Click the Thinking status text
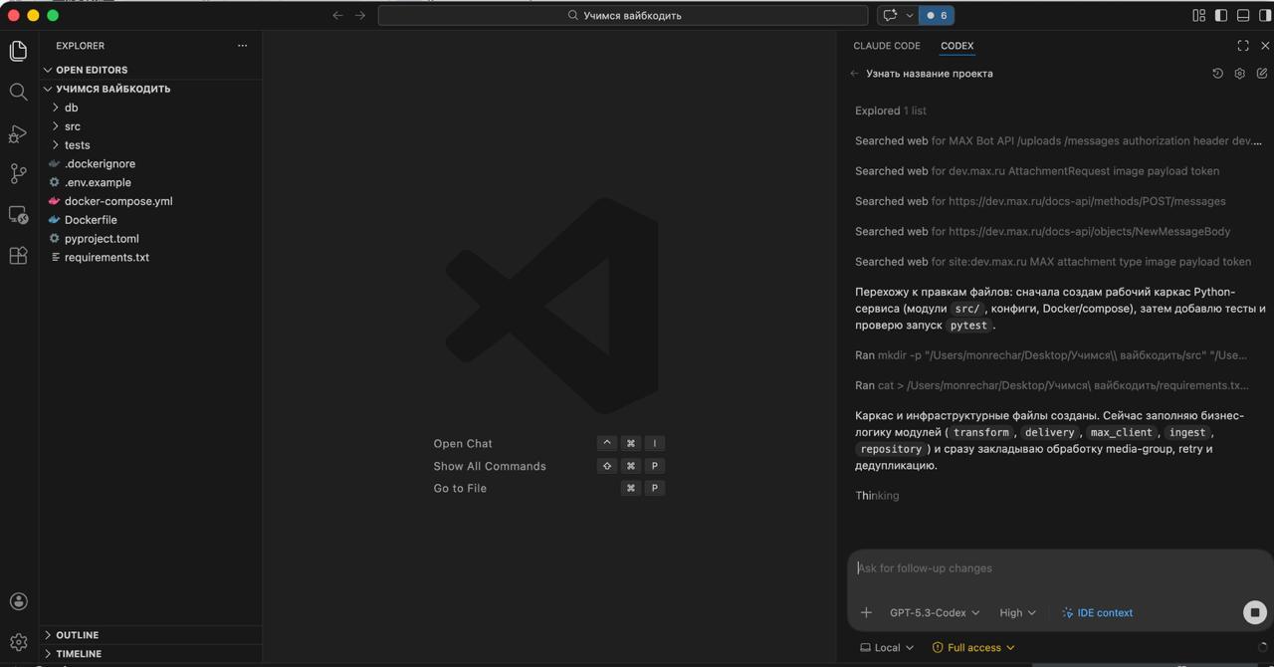The width and height of the screenshot is (1274, 667). pos(877,496)
